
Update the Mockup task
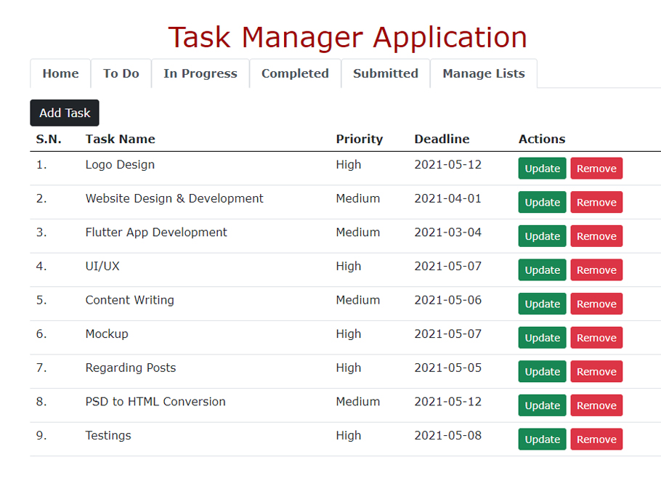[542, 337]
